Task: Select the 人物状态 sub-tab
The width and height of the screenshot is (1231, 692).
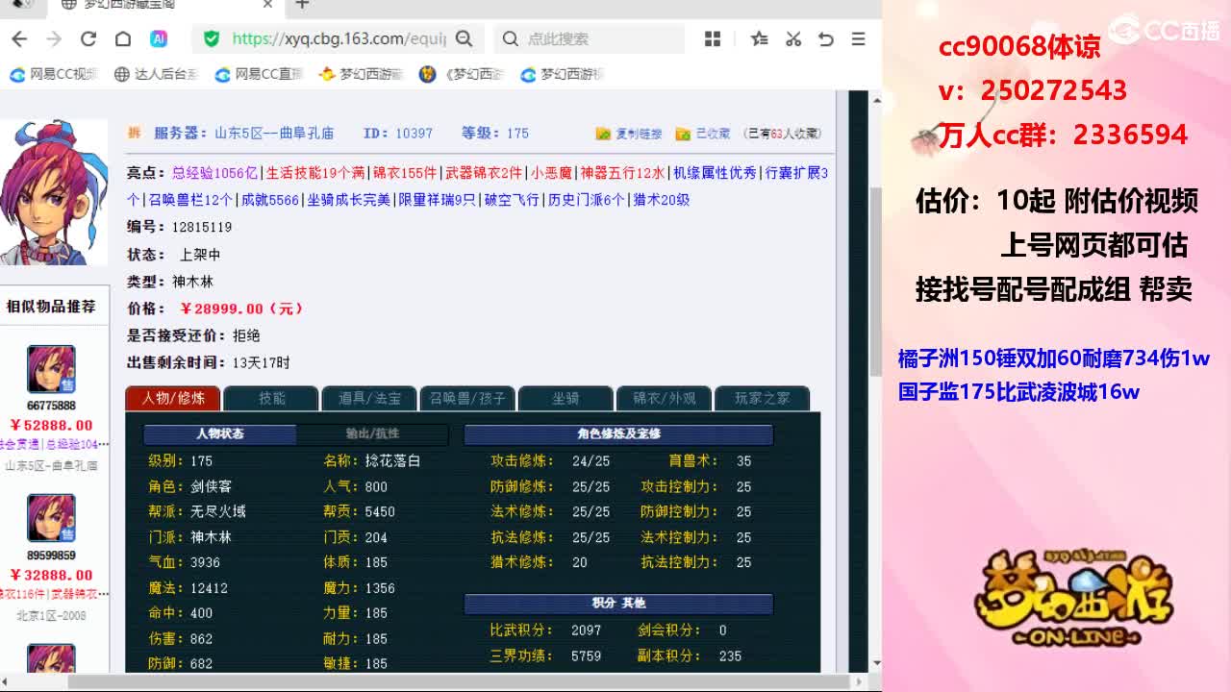Action: (x=220, y=433)
